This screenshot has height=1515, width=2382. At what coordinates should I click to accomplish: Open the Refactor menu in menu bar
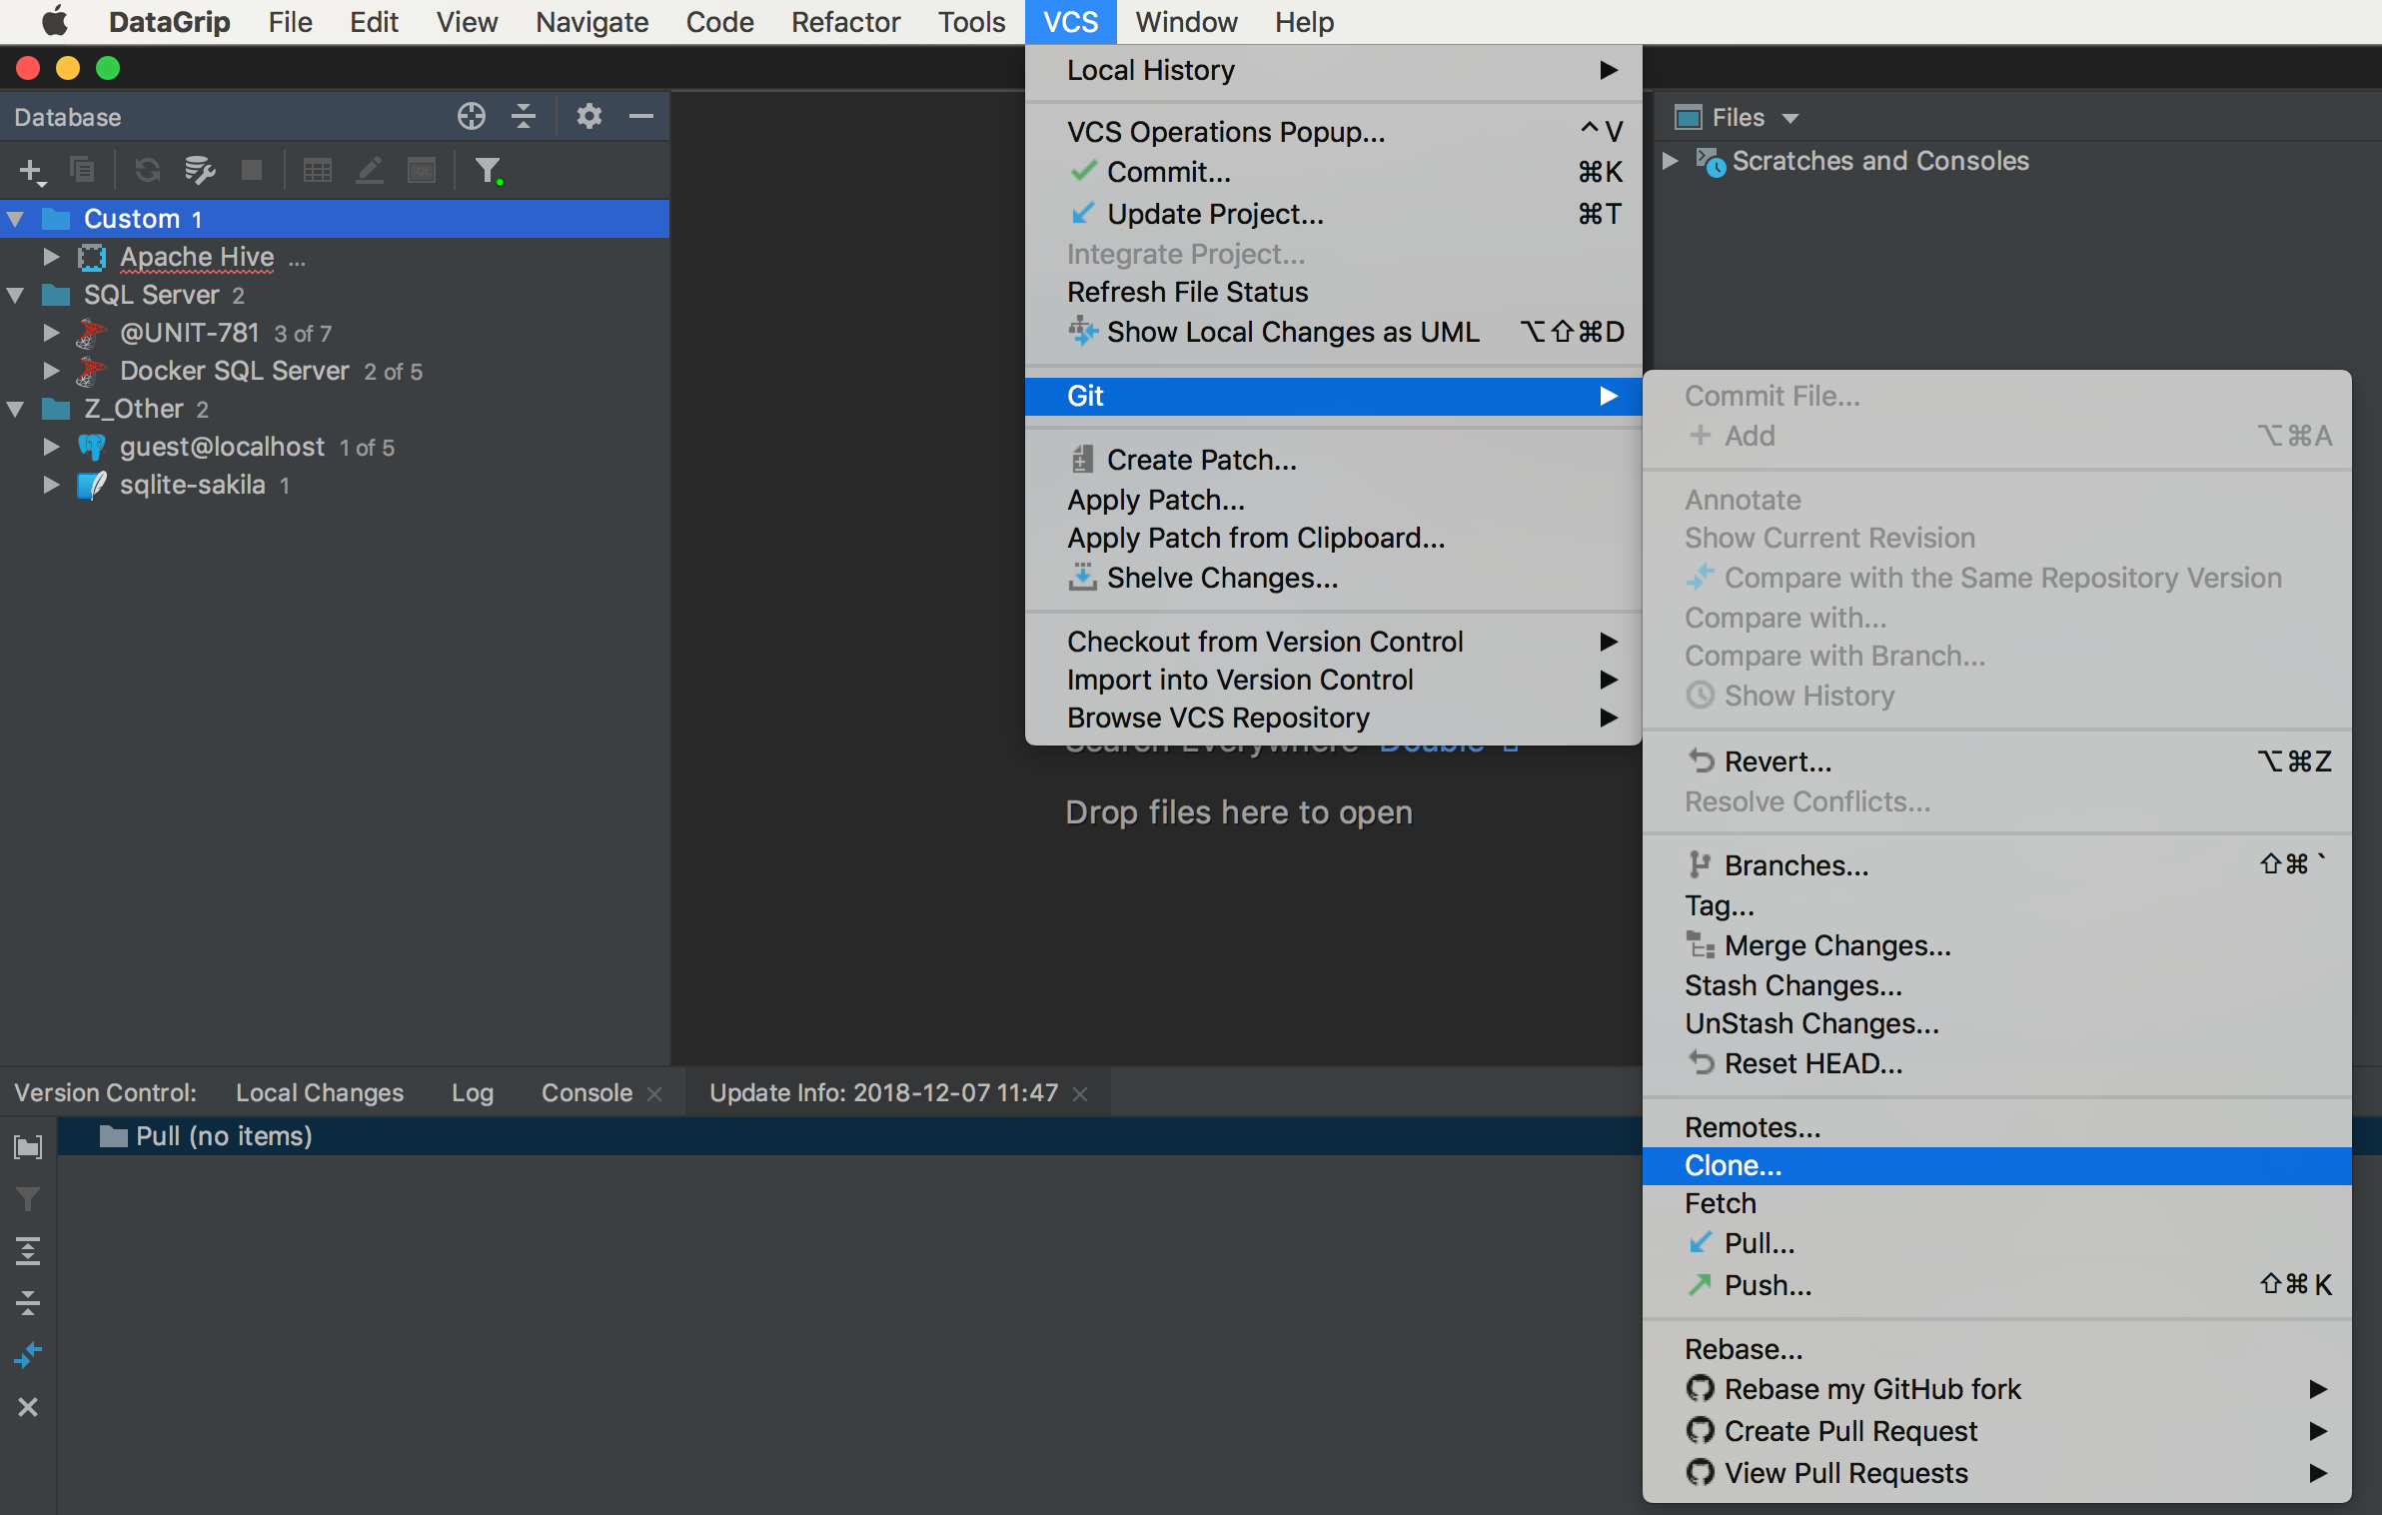tap(845, 22)
